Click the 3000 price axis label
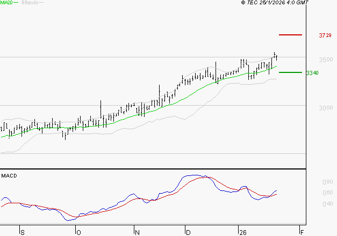 [326, 108]
